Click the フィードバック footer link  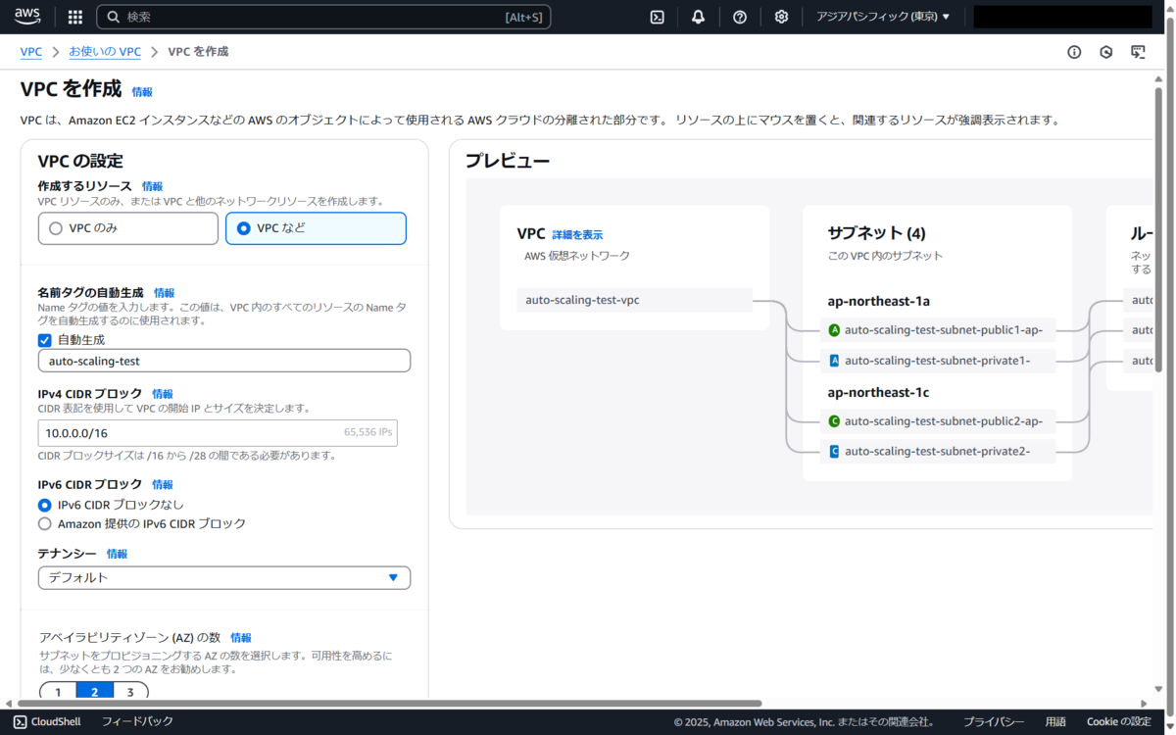click(137, 721)
